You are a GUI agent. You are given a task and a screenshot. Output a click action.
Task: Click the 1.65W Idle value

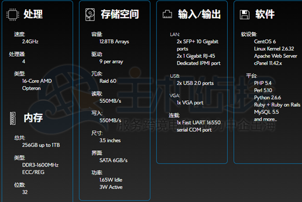point(111,180)
